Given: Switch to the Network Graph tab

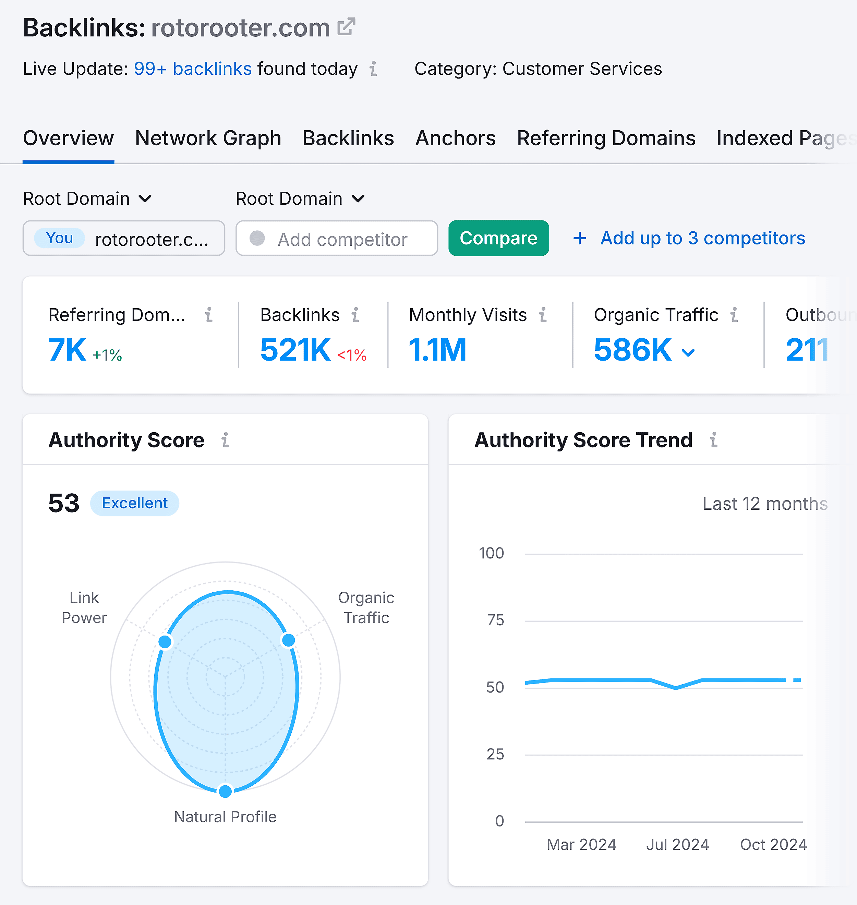Looking at the screenshot, I should click(x=208, y=138).
